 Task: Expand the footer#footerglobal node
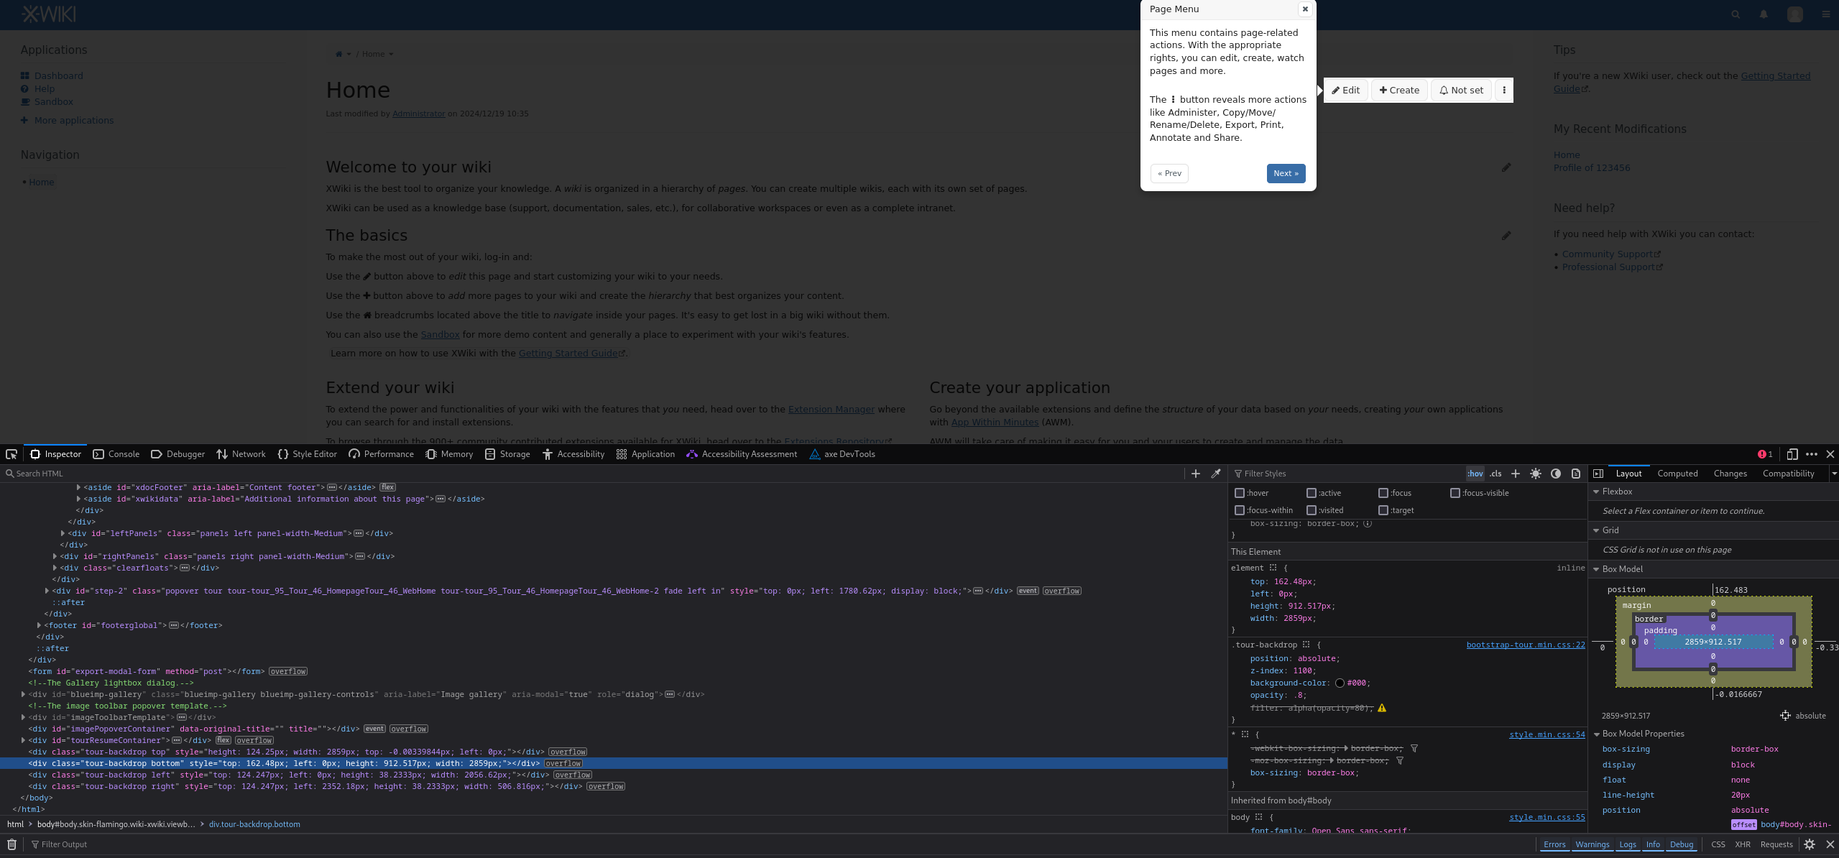click(39, 625)
